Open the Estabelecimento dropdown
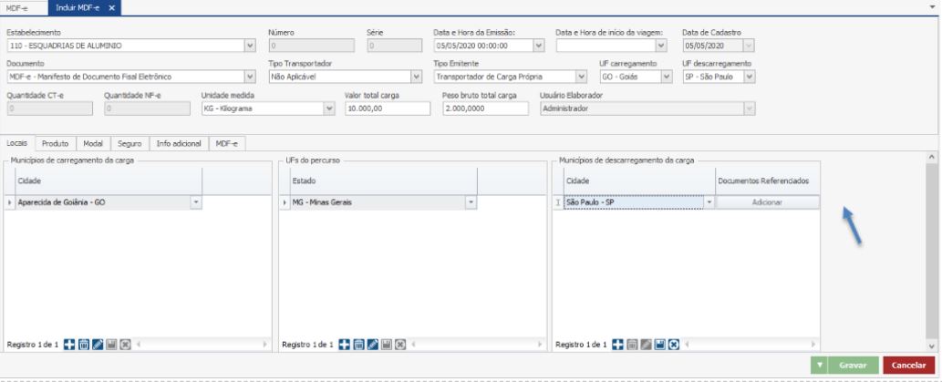Image resolution: width=942 pixels, height=382 pixels. coord(250,44)
